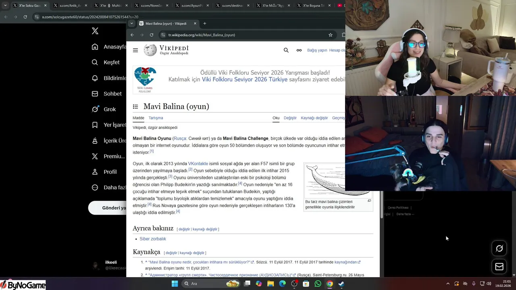Click the Grok floating button at bottom right
The image size is (516, 290).
click(499, 249)
